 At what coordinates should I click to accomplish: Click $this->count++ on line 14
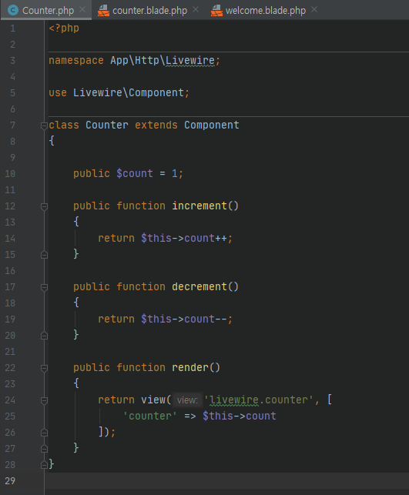point(184,238)
